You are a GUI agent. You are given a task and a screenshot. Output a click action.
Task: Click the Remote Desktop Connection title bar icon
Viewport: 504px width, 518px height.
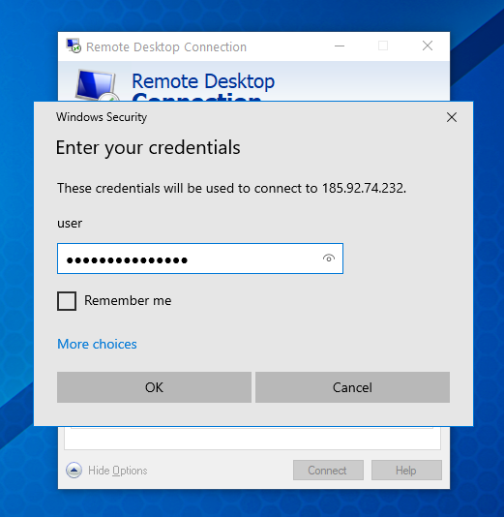tap(74, 46)
